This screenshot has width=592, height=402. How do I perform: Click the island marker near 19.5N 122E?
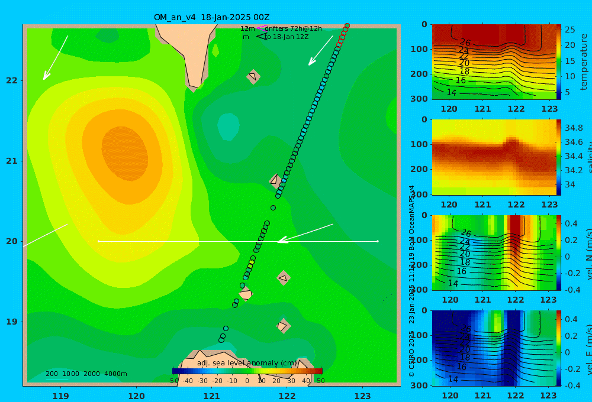coord(284,278)
